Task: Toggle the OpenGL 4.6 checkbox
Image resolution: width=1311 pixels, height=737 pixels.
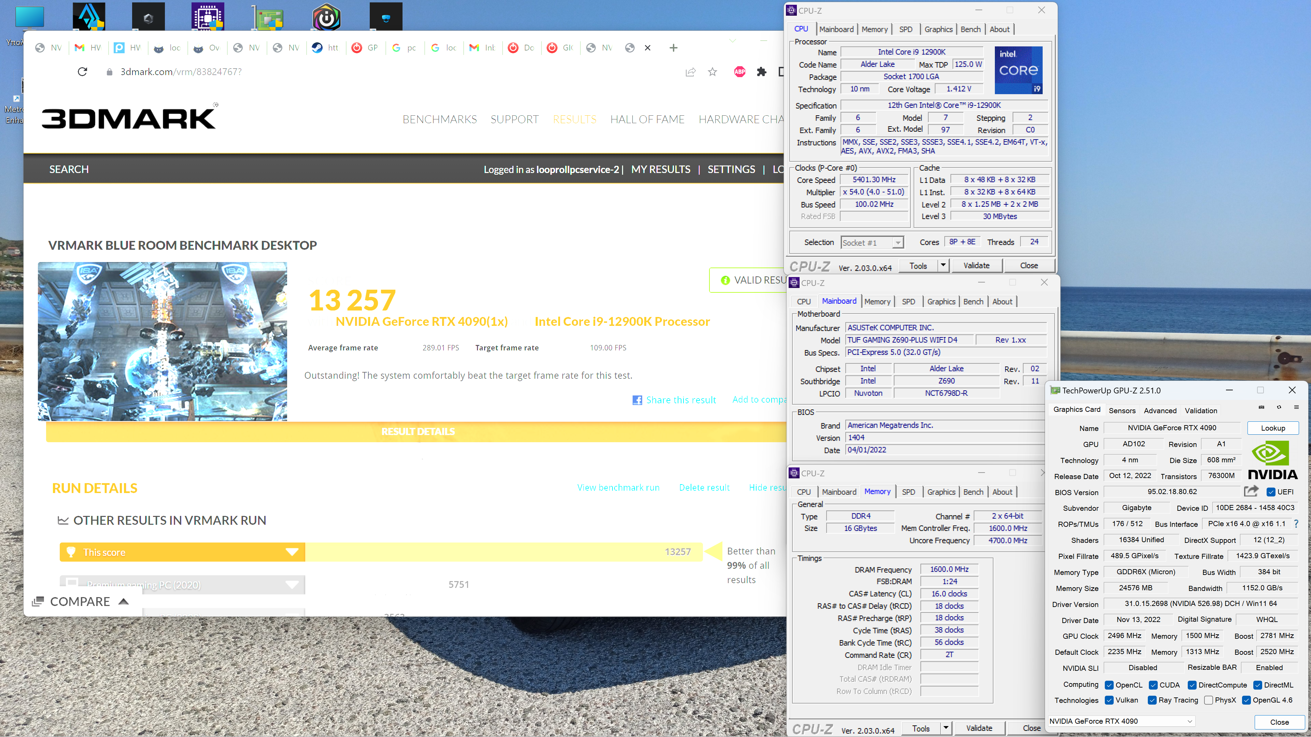Action: tap(1246, 700)
